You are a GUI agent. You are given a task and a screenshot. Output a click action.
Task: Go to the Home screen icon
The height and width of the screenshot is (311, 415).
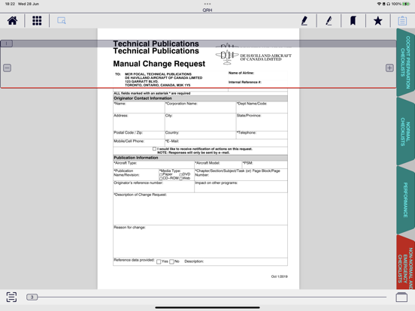12,20
